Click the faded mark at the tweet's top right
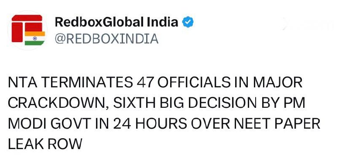 coord(308,24)
